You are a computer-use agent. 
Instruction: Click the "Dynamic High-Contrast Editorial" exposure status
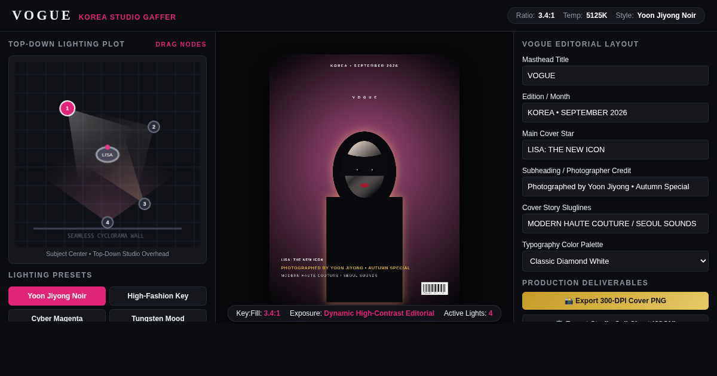[379, 313]
